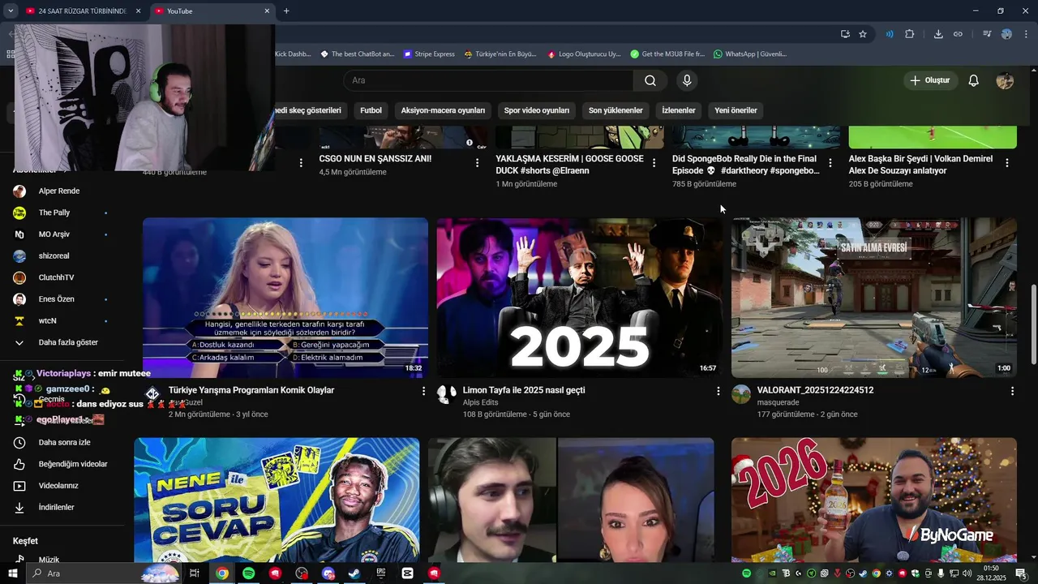Close the YouTube browser tab

[x=267, y=11]
